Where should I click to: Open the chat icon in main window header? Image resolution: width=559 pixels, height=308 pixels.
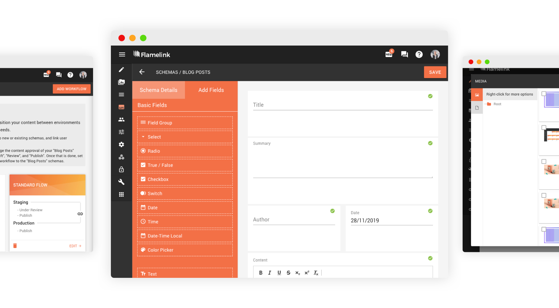click(404, 54)
